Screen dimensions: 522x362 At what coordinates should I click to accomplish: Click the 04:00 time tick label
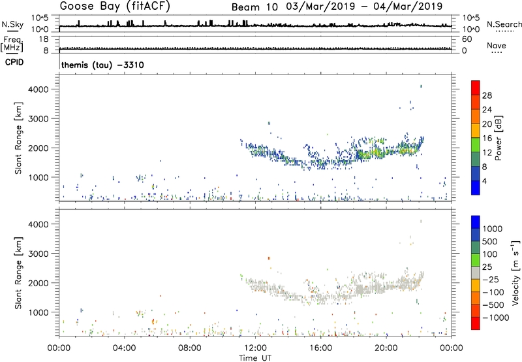[124, 348]
